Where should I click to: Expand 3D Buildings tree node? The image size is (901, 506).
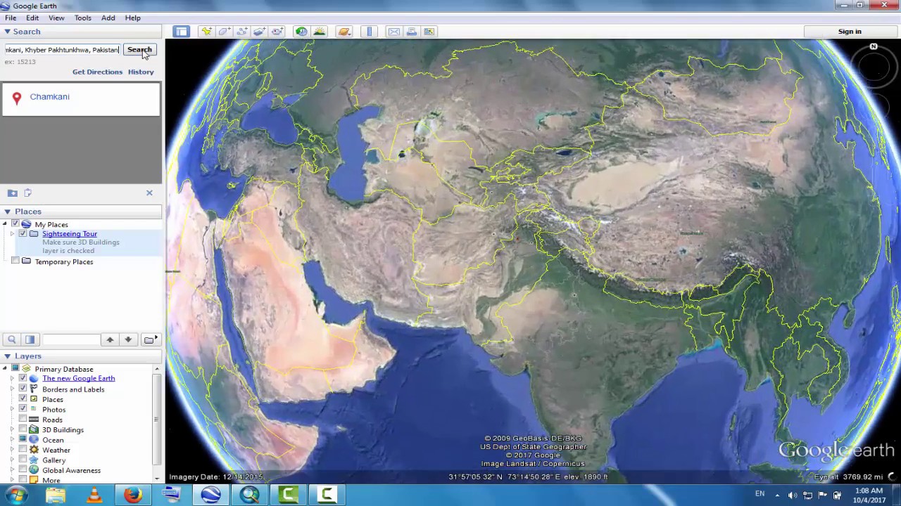click(12, 430)
